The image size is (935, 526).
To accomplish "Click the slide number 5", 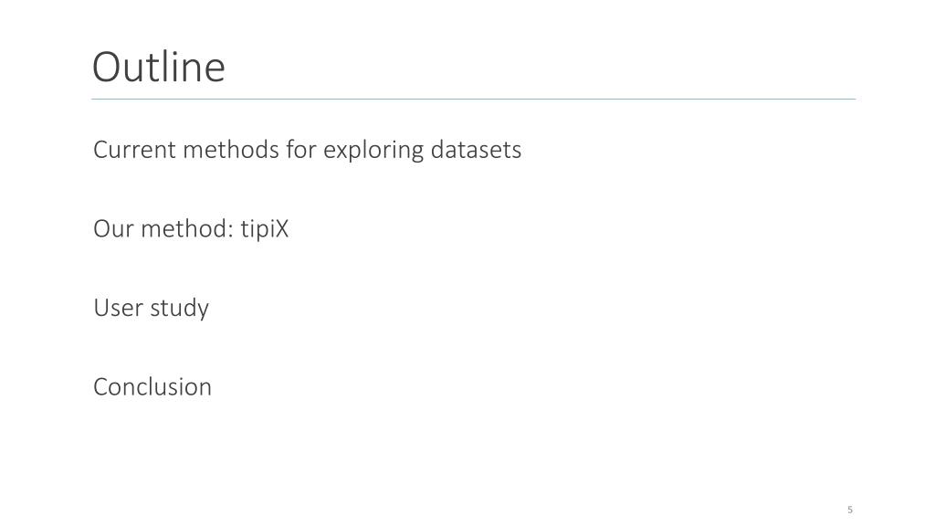I will coord(850,510).
